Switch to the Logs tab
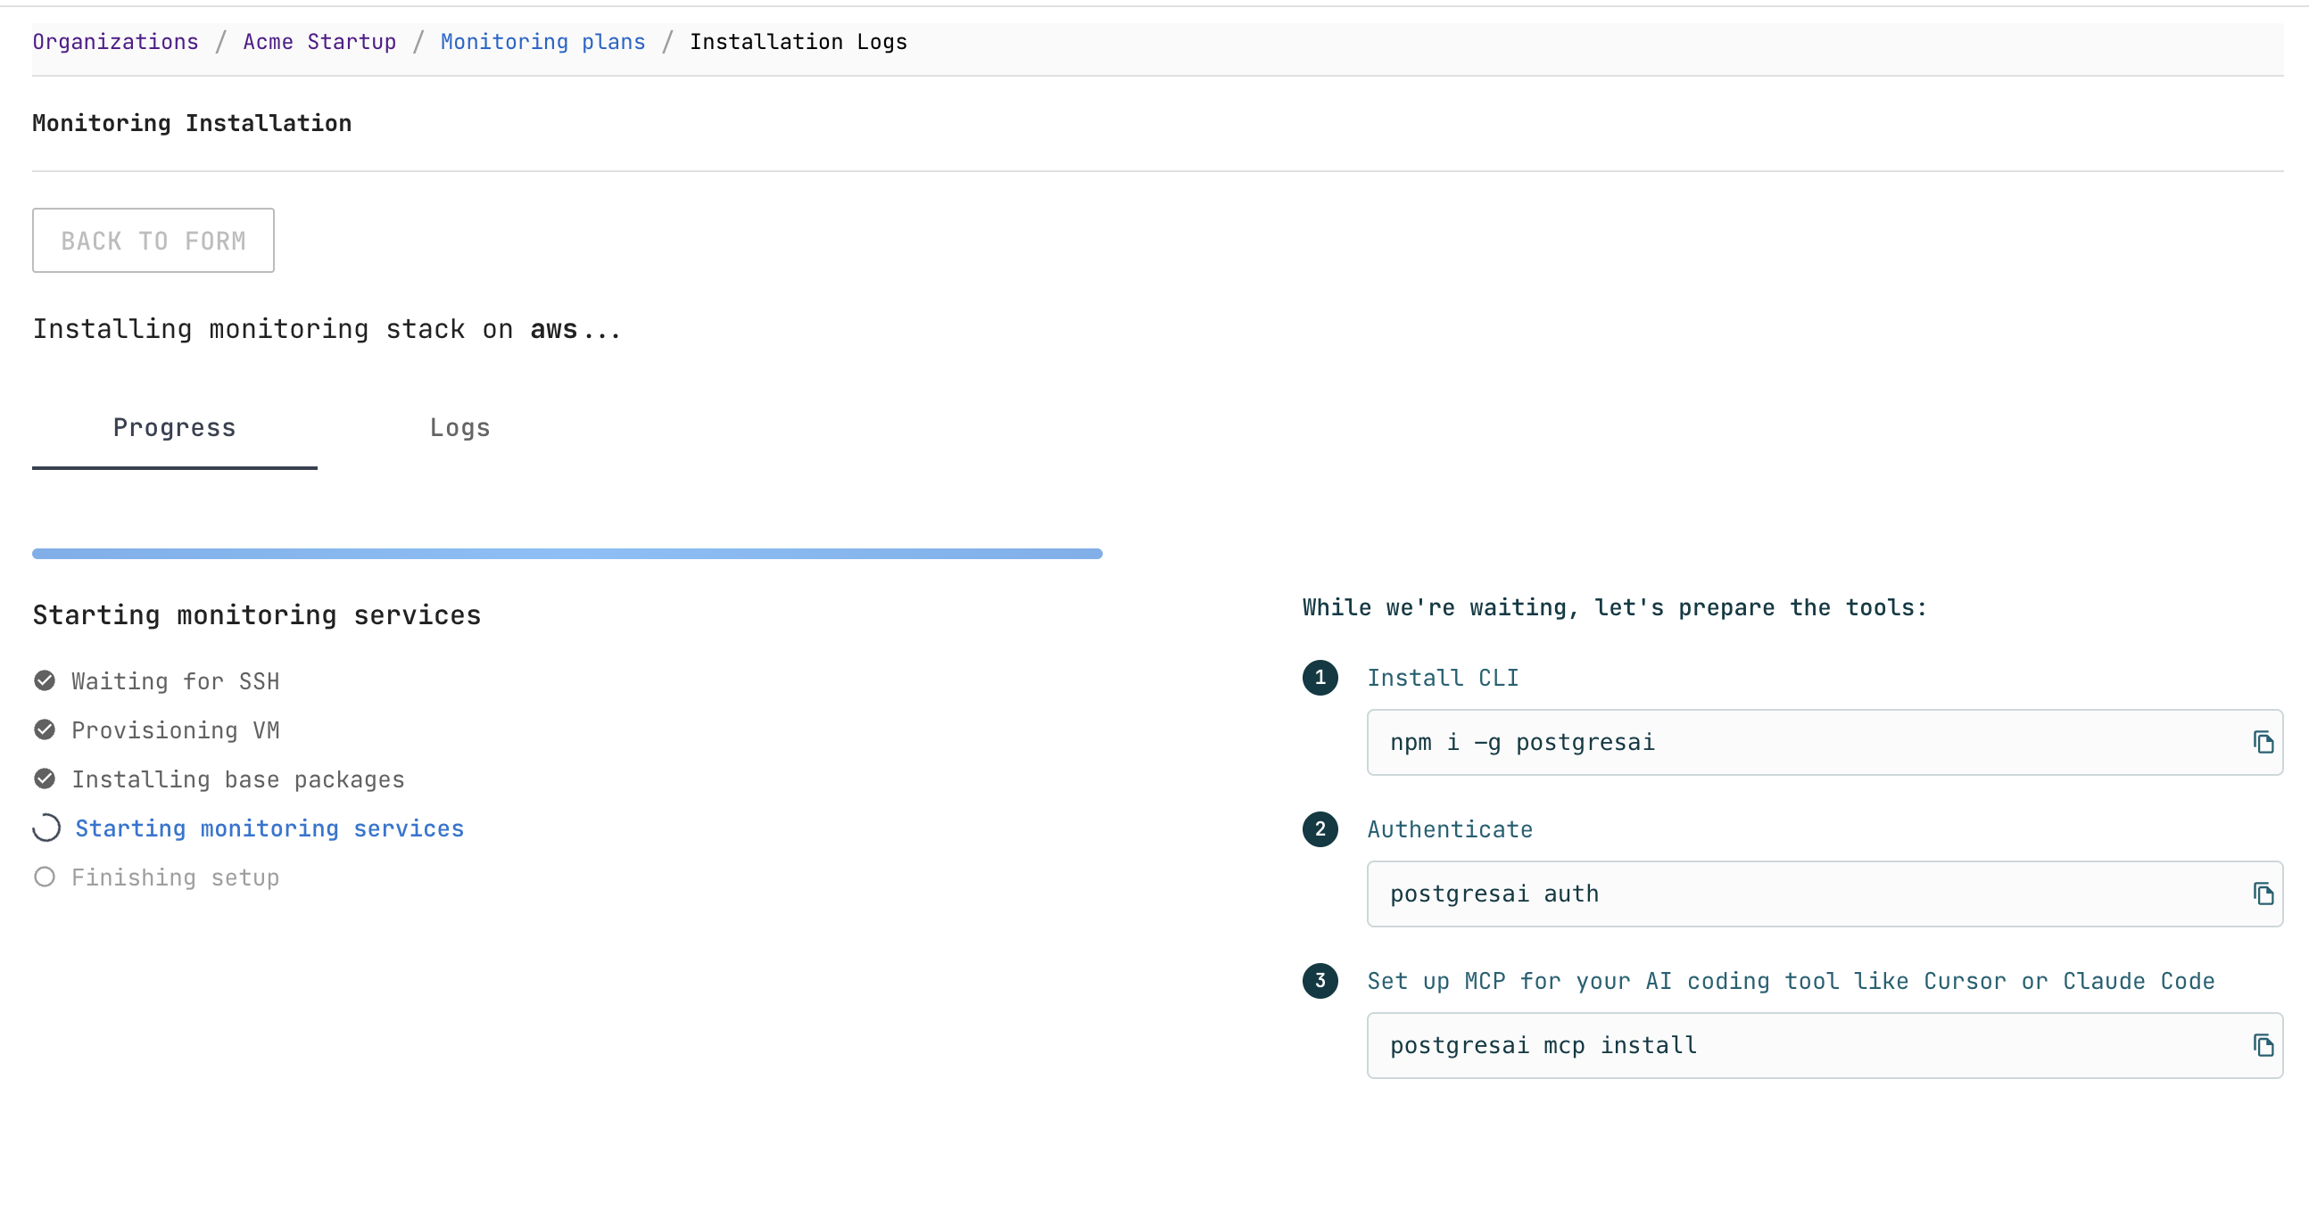This screenshot has width=2309, height=1211. [x=459, y=428]
